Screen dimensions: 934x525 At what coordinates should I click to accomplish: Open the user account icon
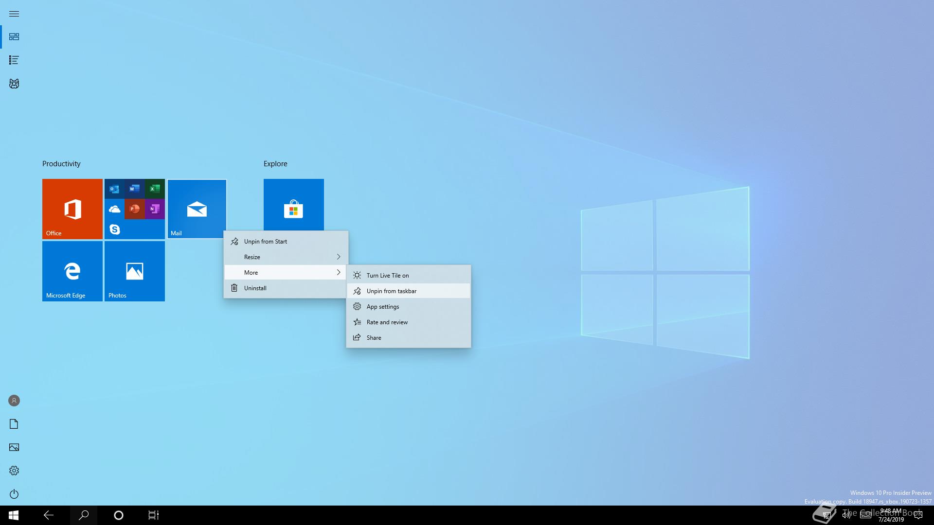coord(14,401)
